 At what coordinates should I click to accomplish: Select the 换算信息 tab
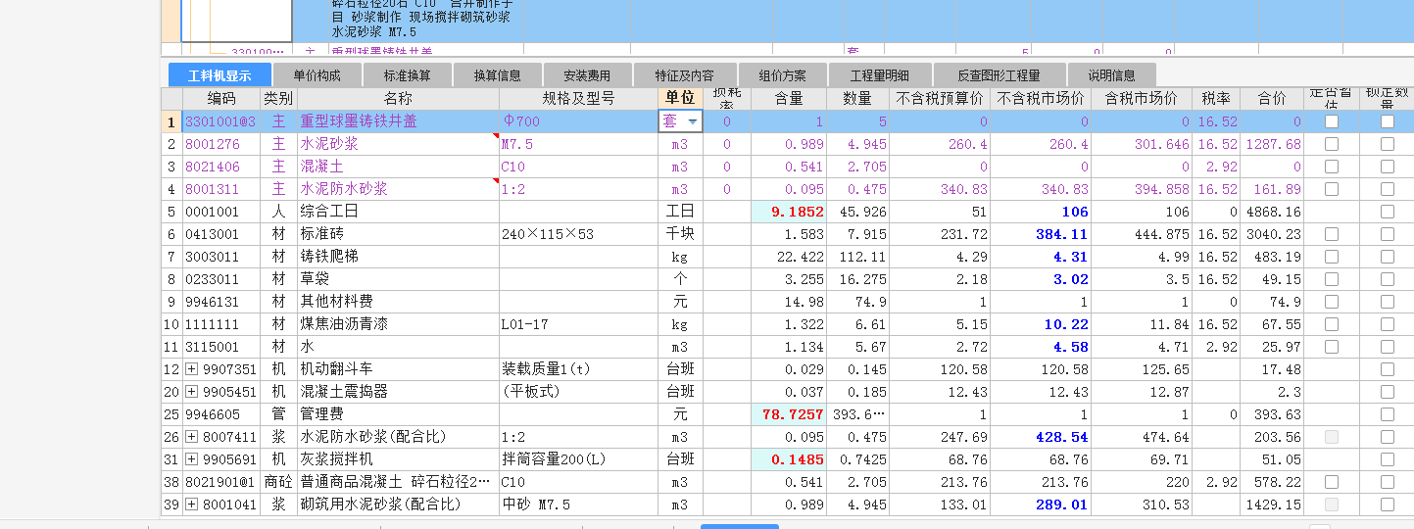click(x=498, y=75)
